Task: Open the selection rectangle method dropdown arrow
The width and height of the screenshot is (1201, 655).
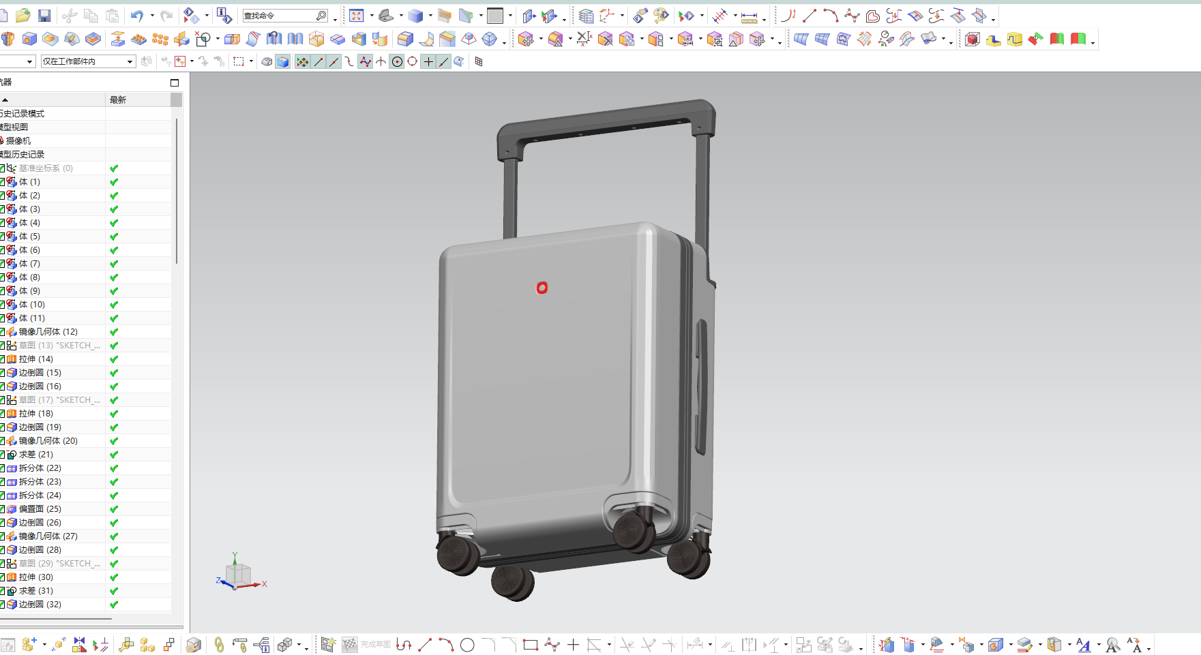Action: (251, 61)
